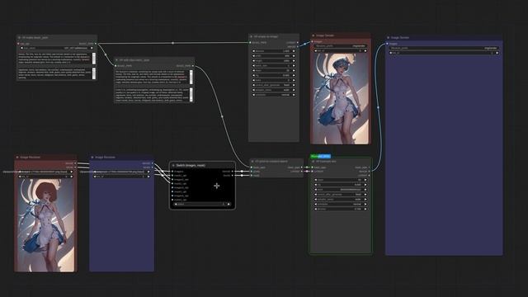Collapse the purple Image Sender node via its title dot
This screenshot has width=528, height=297.
(x=389, y=38)
